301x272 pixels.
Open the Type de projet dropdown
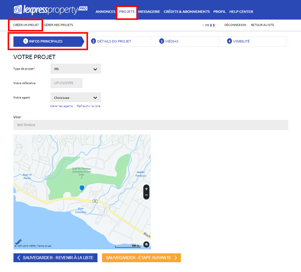tap(76, 69)
